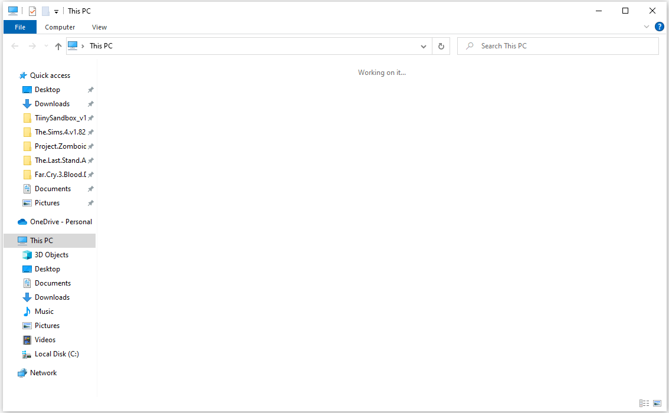
Task: Click the Properties icon in the title bar
Action: coord(32,11)
